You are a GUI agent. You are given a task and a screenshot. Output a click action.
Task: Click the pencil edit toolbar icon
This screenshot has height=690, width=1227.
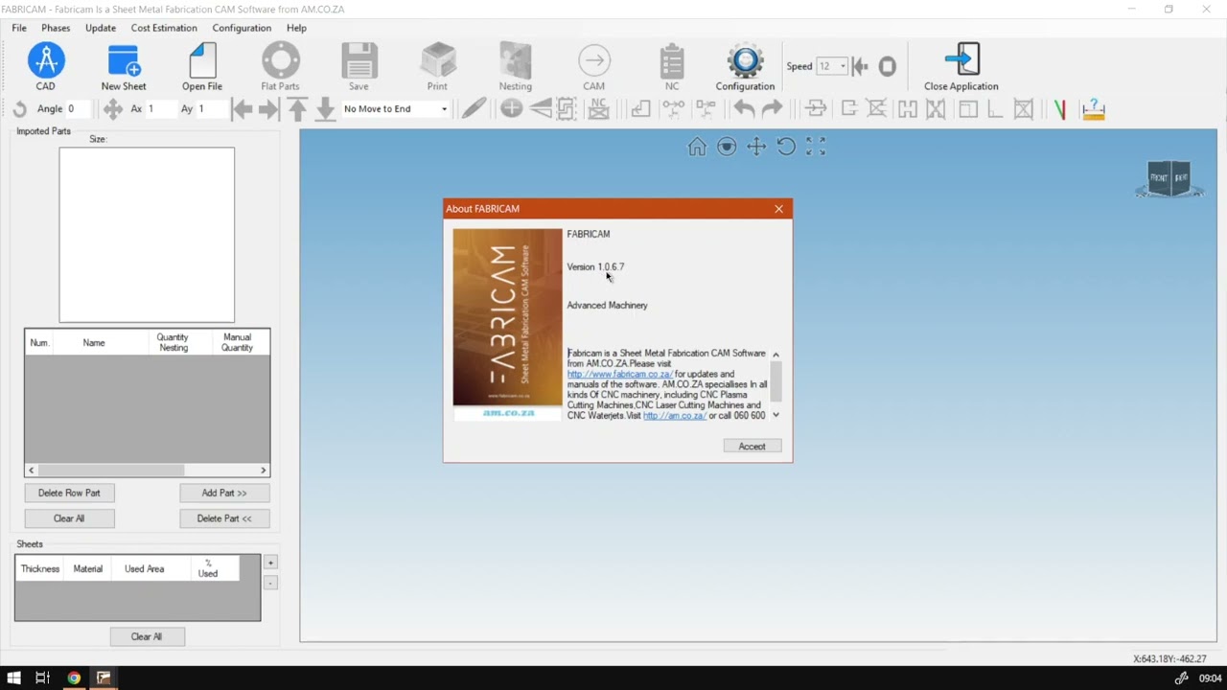(474, 109)
